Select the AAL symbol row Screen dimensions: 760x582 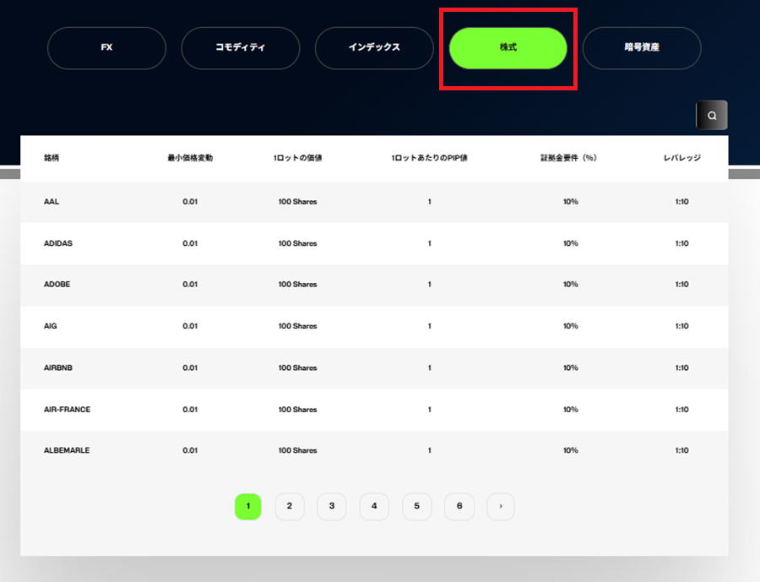(374, 202)
